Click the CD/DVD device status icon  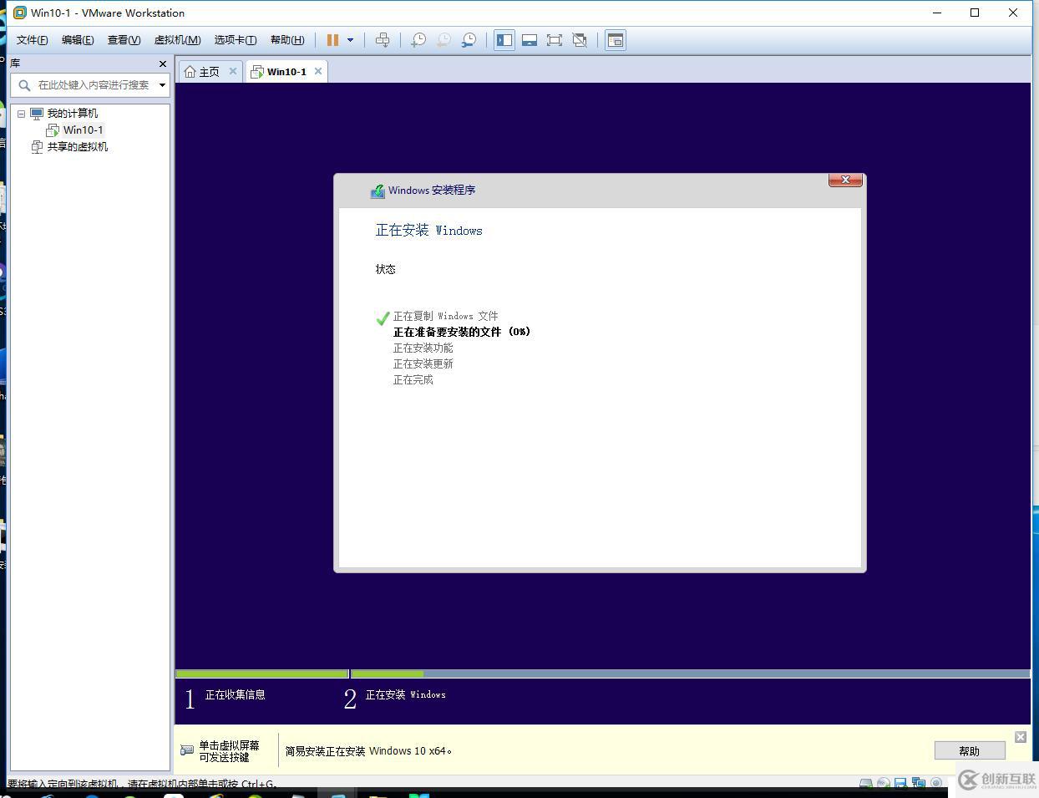pyautogui.click(x=883, y=784)
